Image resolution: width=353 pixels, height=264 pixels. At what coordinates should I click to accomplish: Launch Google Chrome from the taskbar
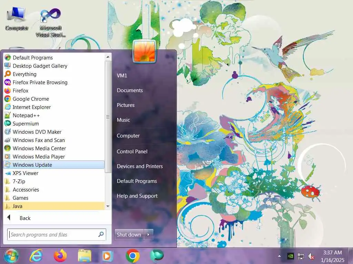[x=133, y=256]
